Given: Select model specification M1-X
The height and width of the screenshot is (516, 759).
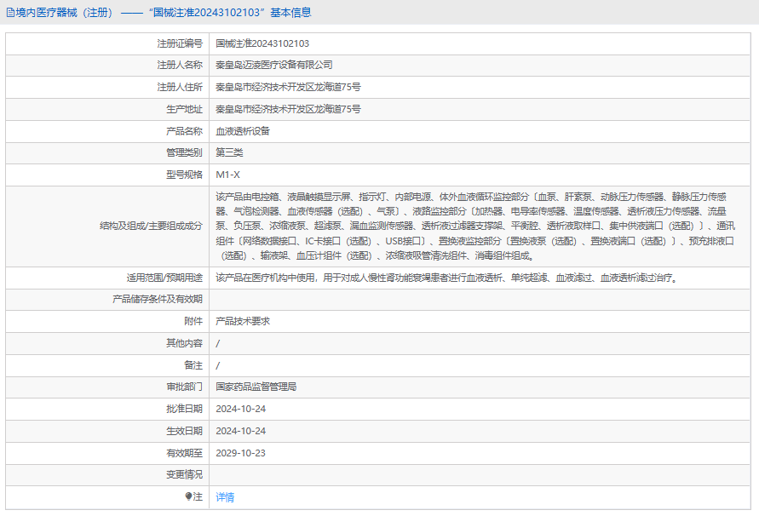Looking at the screenshot, I should (x=227, y=175).
